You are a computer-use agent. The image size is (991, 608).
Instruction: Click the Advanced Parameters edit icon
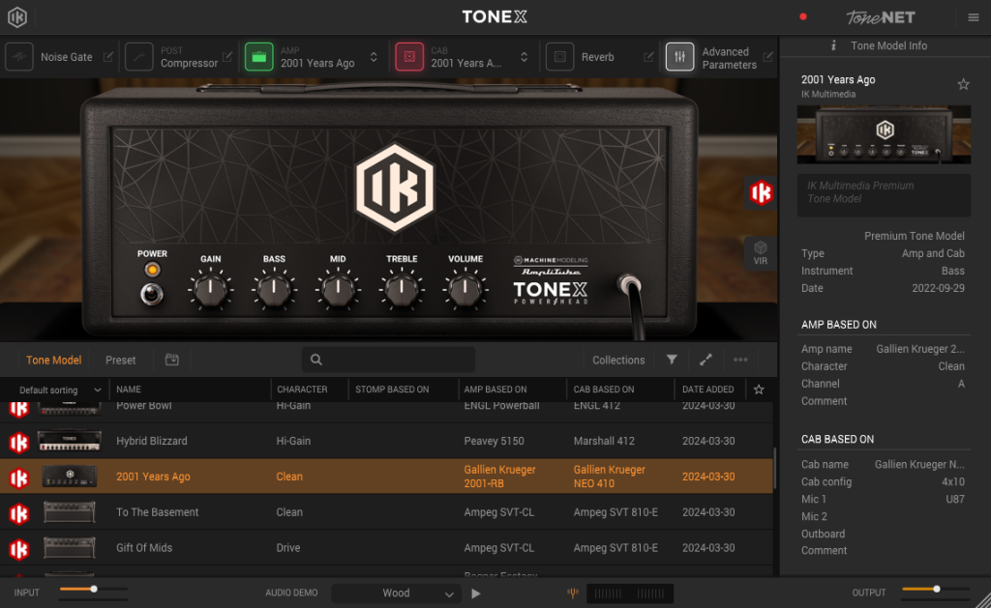[767, 57]
